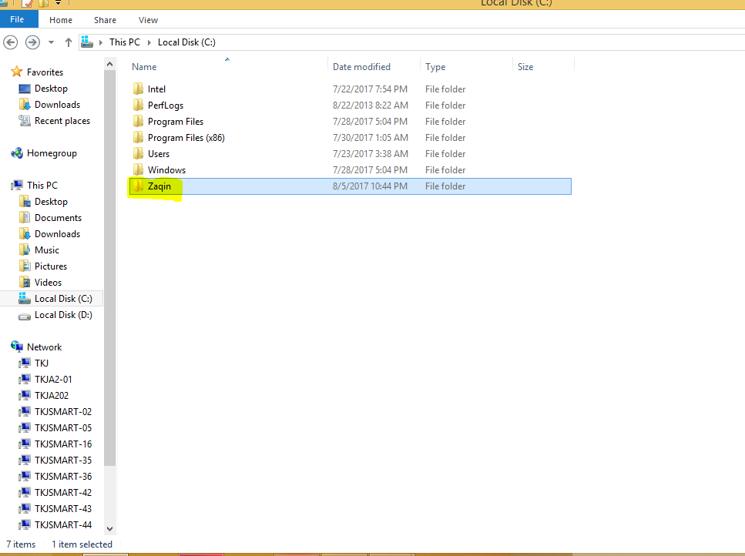The width and height of the screenshot is (745, 556).
Task: Open the Documents folder in navigation pane
Action: 58,217
